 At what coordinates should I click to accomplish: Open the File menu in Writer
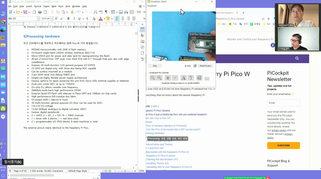tap(10, 6)
